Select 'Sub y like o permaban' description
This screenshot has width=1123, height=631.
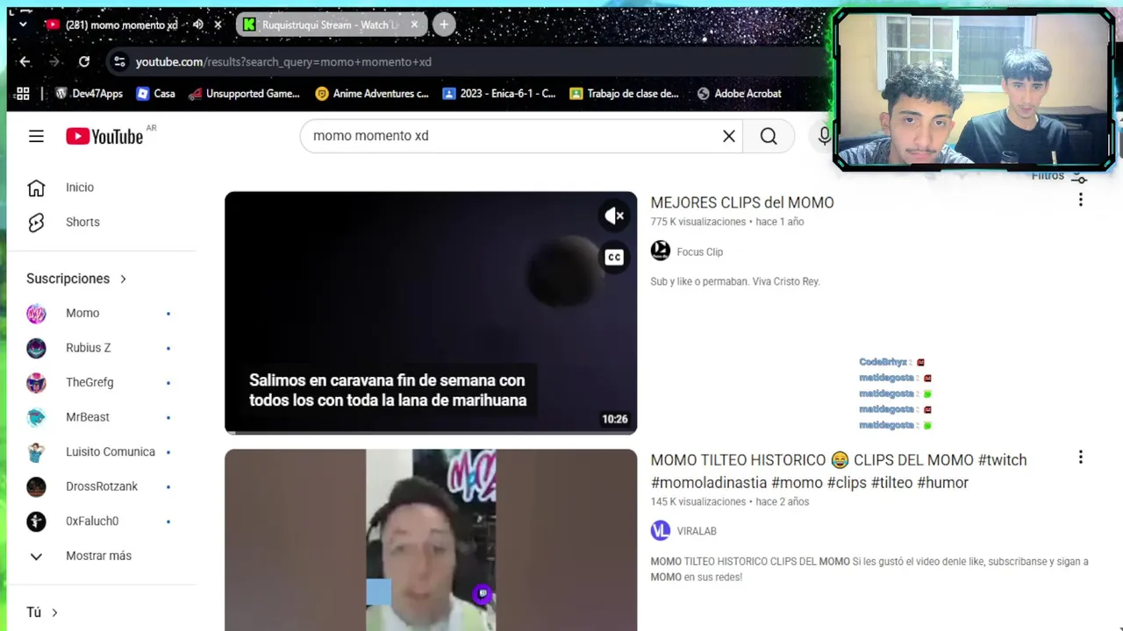coord(735,282)
